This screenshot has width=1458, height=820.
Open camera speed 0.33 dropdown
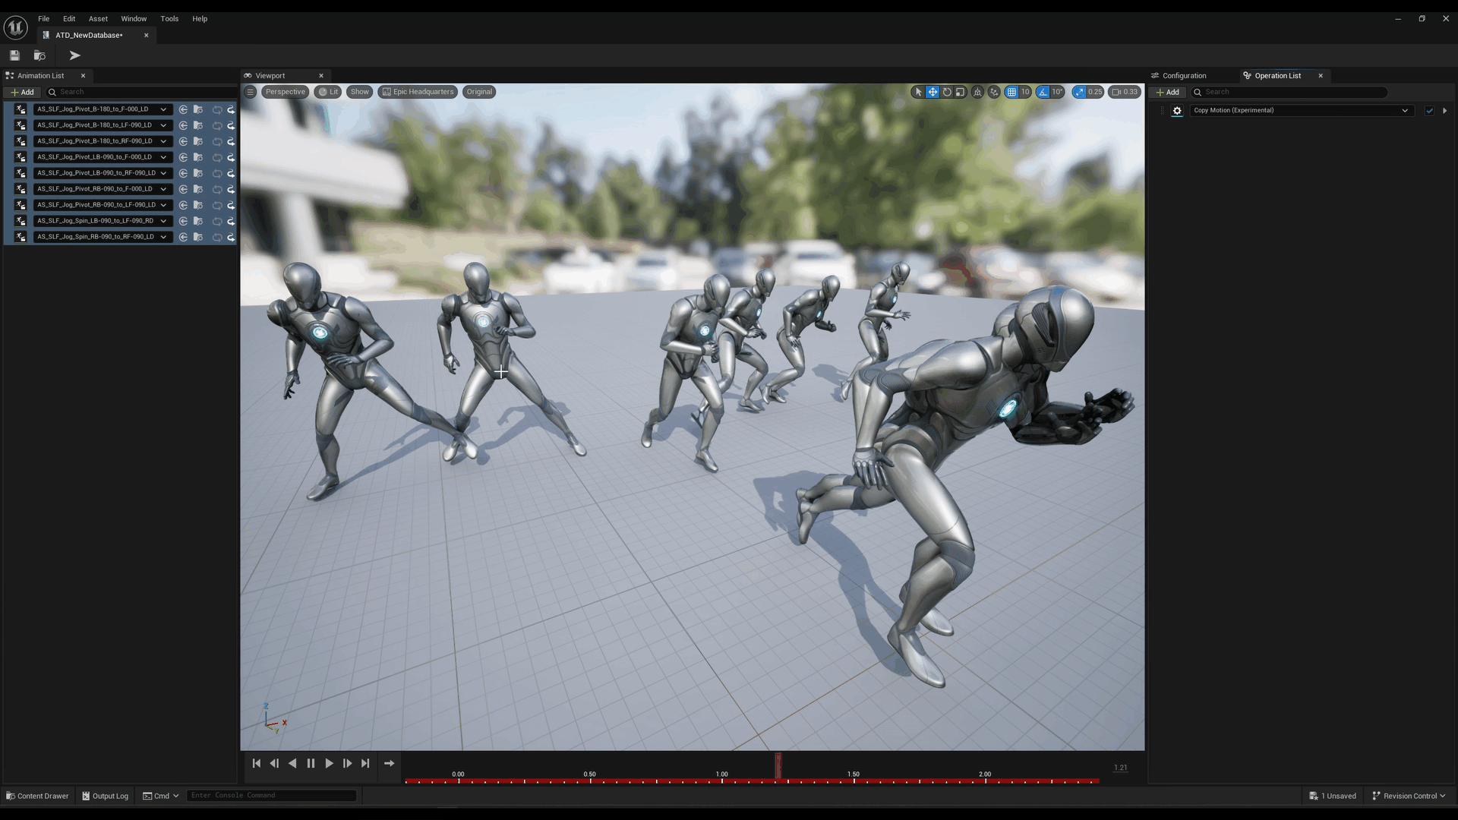click(1125, 92)
